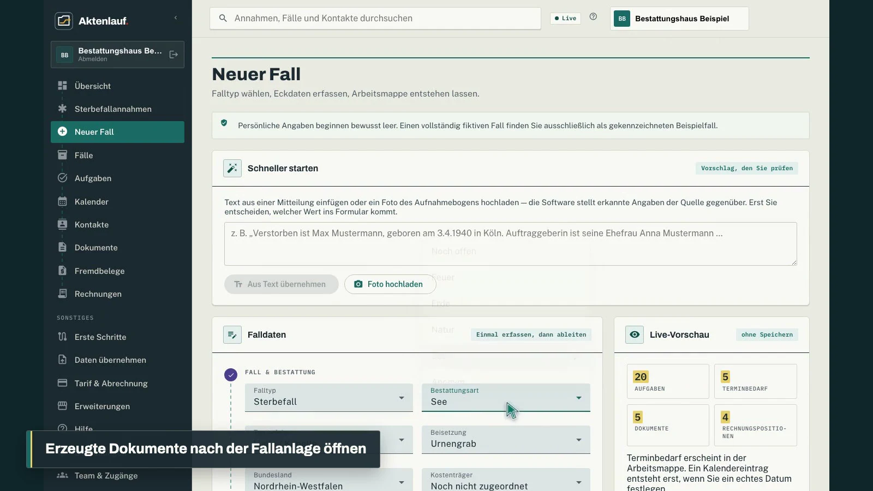Click the Aktenlauf logo icon
Screen dimensions: 873x491
pyautogui.click(x=64, y=21)
